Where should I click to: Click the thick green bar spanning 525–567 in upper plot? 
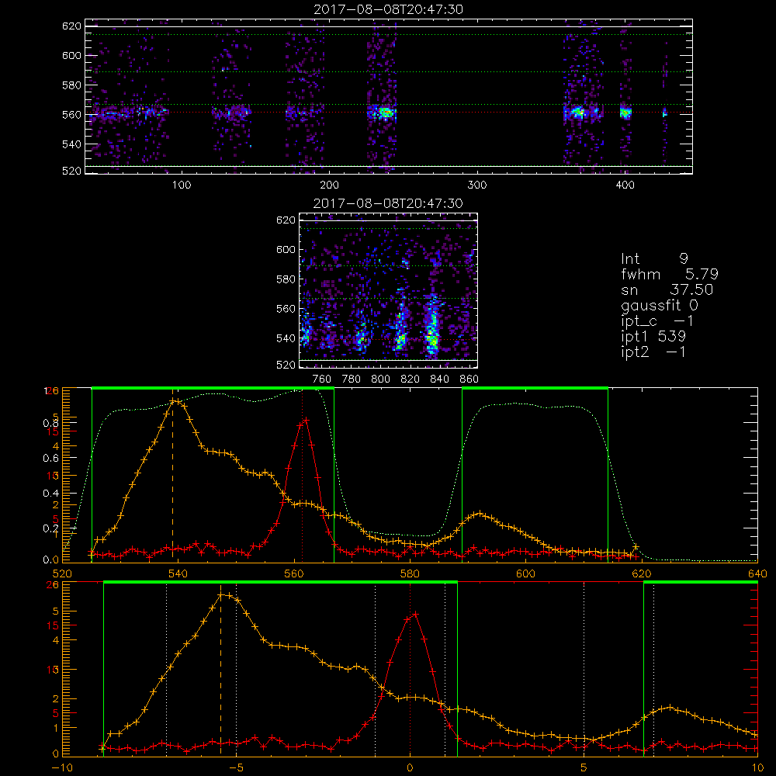point(213,388)
